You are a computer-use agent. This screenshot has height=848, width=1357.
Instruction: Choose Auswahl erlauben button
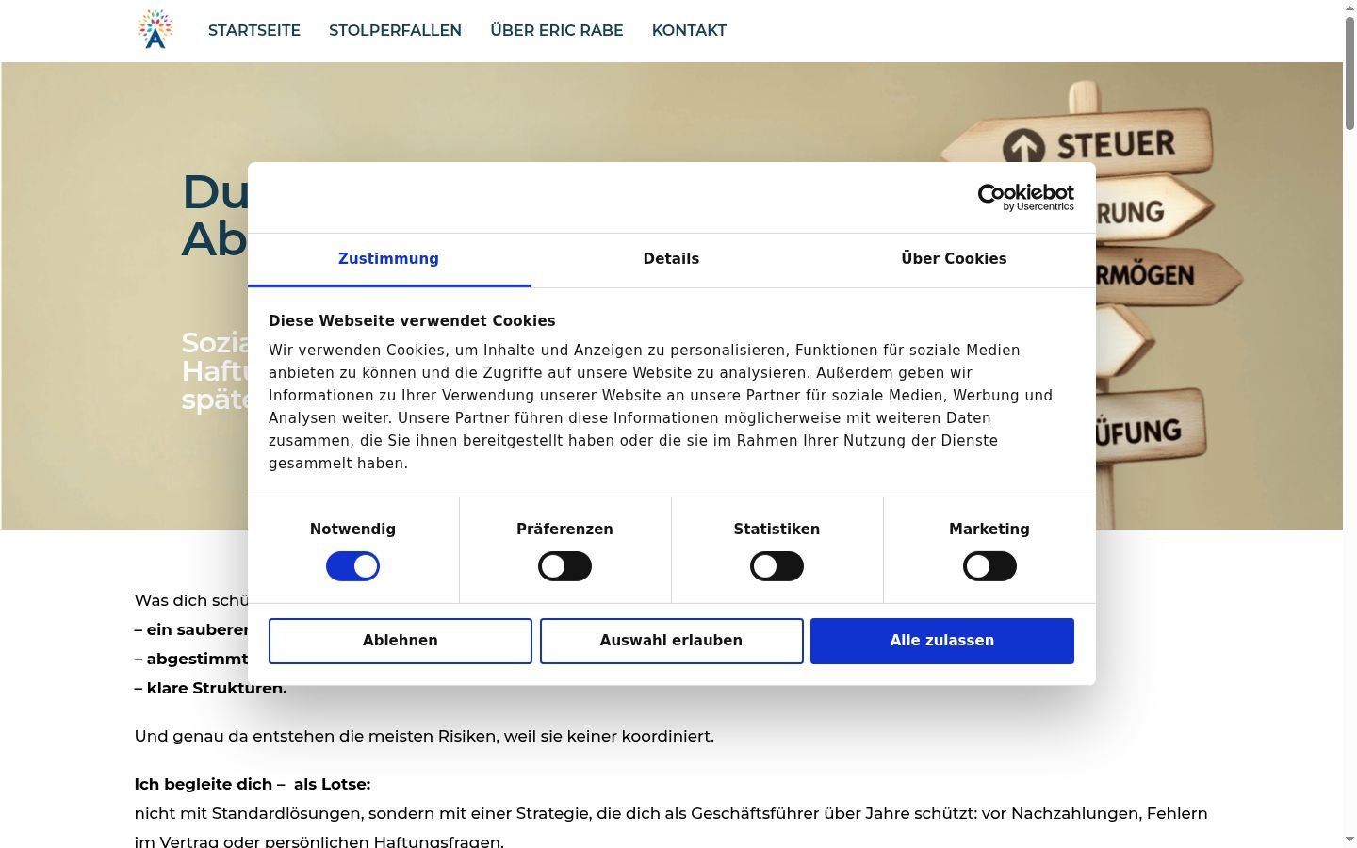point(671,641)
